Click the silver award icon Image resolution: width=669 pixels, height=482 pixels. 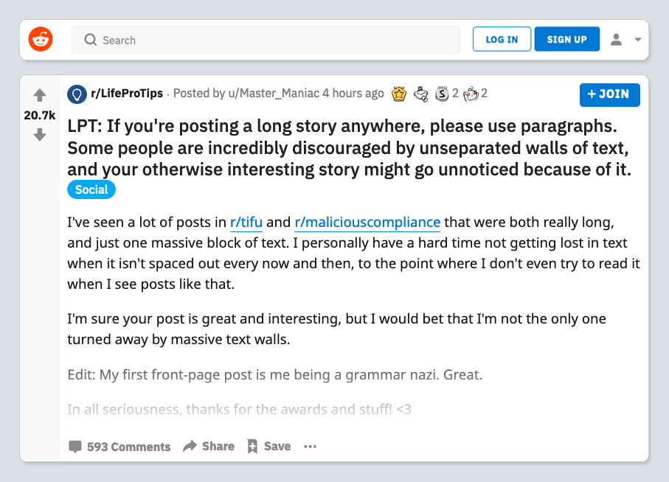(x=442, y=94)
